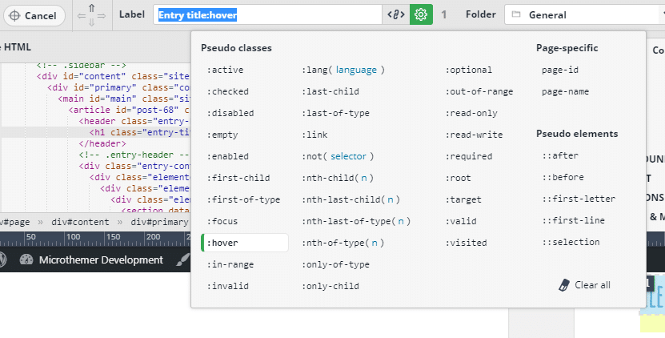This screenshot has height=338, width=665.
Task: Select the :nth-last-child( n ) option
Action: (351, 200)
